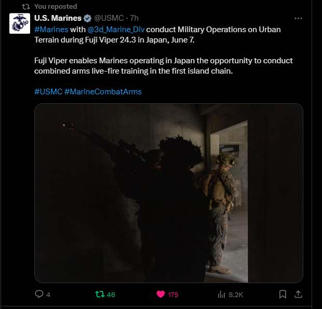The height and width of the screenshot is (309, 322).
Task: Open the U.S. Marines display name
Action: click(58, 18)
